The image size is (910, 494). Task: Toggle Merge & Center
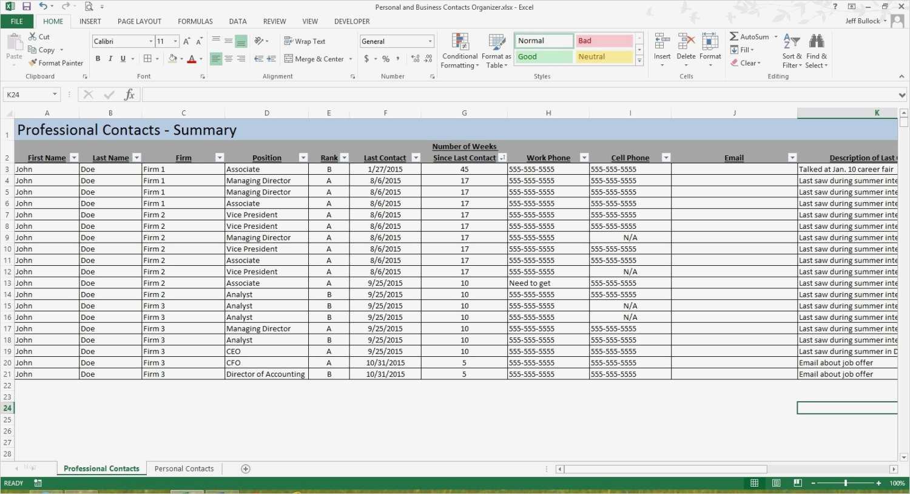[x=314, y=59]
